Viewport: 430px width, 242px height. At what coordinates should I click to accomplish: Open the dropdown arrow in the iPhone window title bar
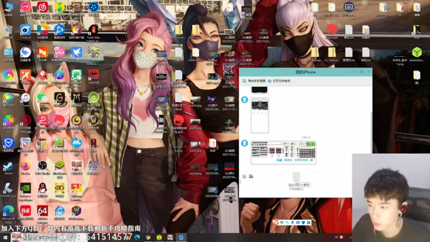click(x=348, y=72)
